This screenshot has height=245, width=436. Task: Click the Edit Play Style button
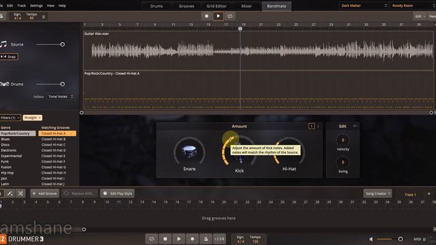click(x=117, y=193)
